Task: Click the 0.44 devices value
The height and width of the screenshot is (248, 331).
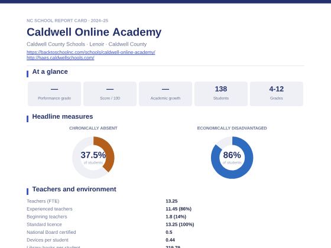Action: pyautogui.click(x=170, y=240)
